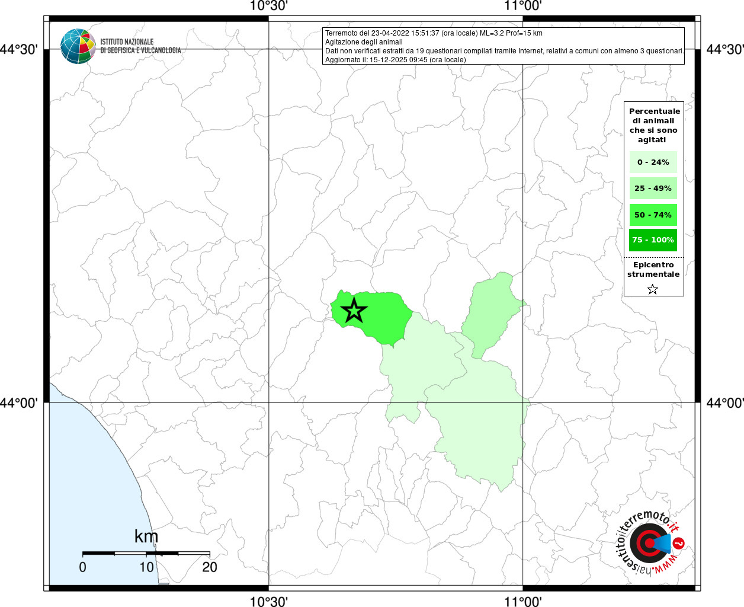This screenshot has width=744, height=607.
Task: Click the right 44°30' latitude label
Action: pyautogui.click(x=724, y=49)
